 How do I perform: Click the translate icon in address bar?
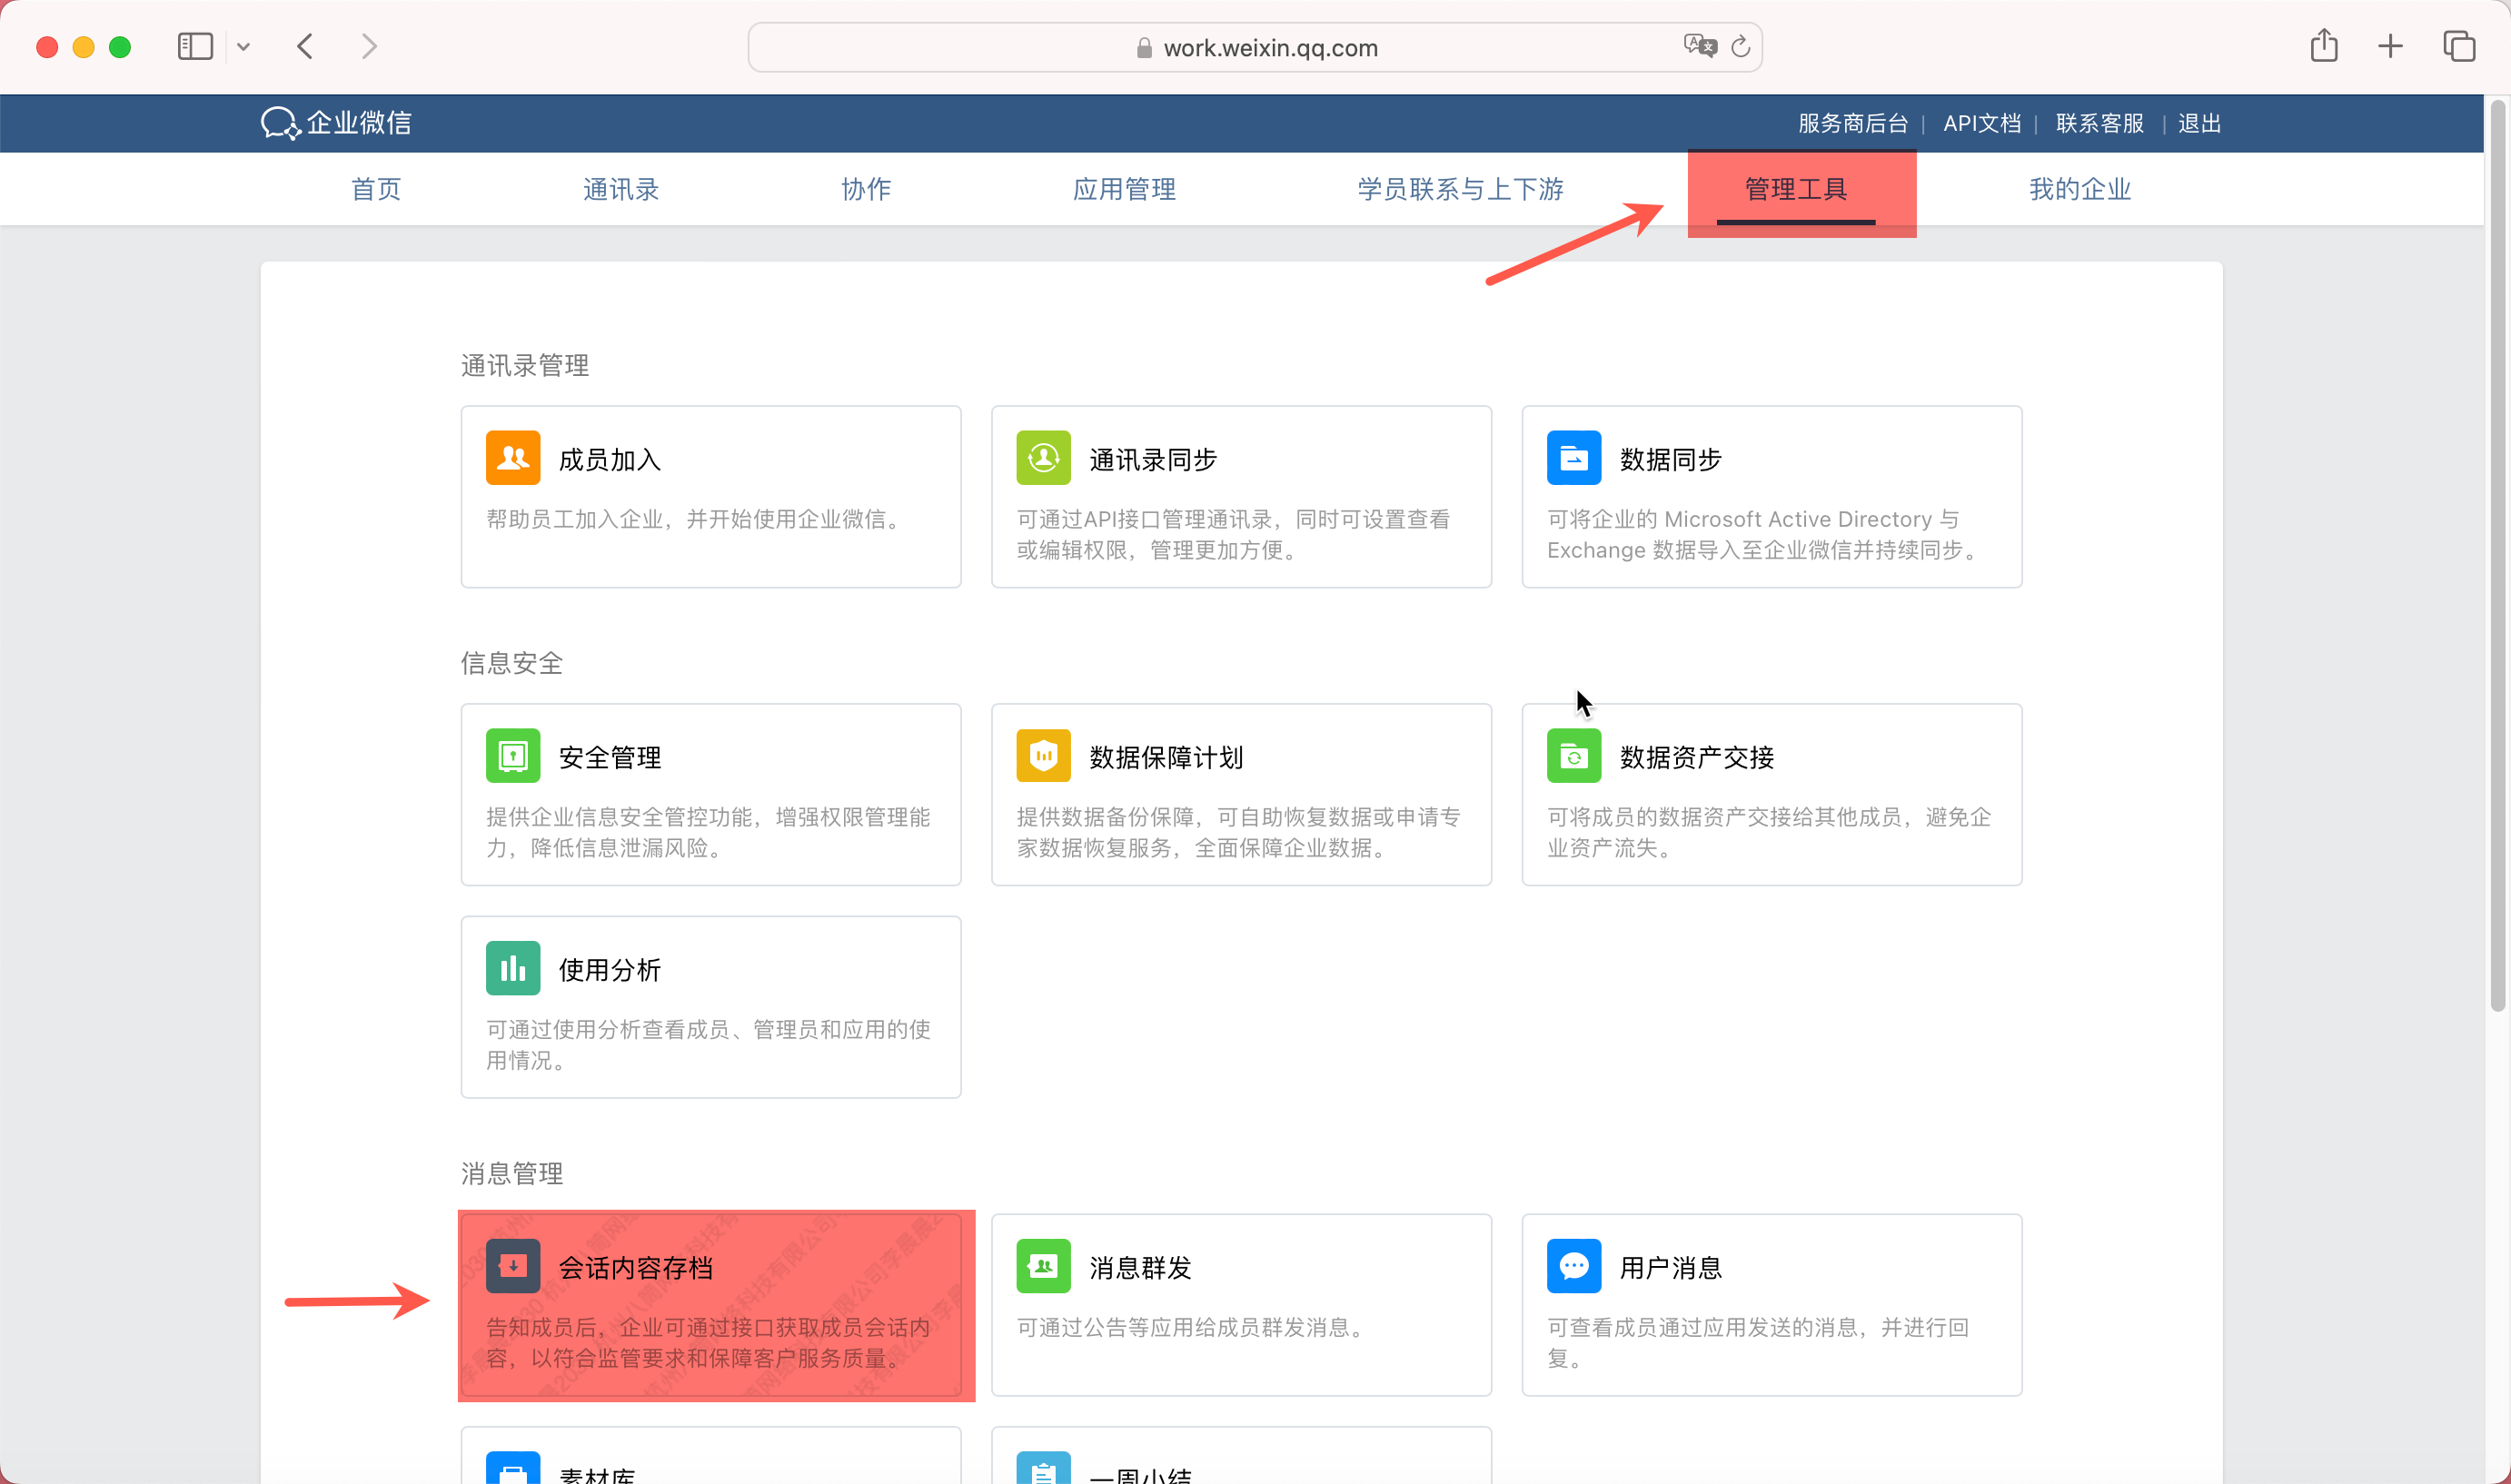pyautogui.click(x=1700, y=46)
